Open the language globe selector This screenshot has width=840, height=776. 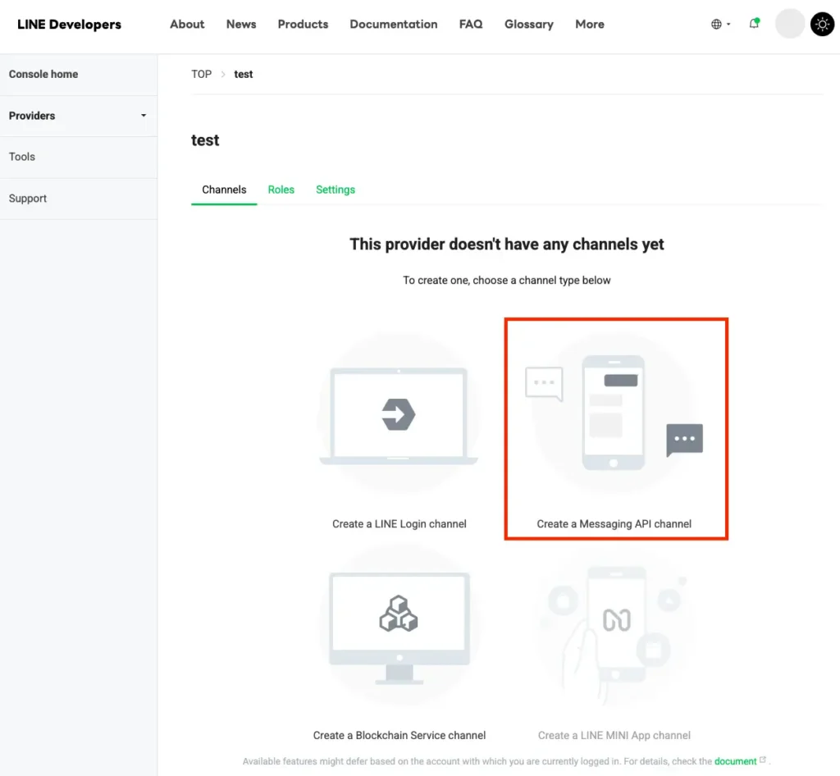(x=720, y=24)
